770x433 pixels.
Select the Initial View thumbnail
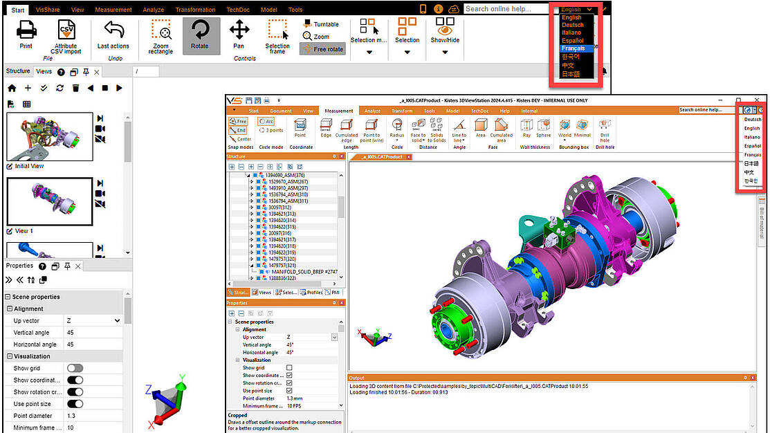tap(49, 137)
